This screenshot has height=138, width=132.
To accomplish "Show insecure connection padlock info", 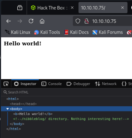I will click(x=86, y=21).
